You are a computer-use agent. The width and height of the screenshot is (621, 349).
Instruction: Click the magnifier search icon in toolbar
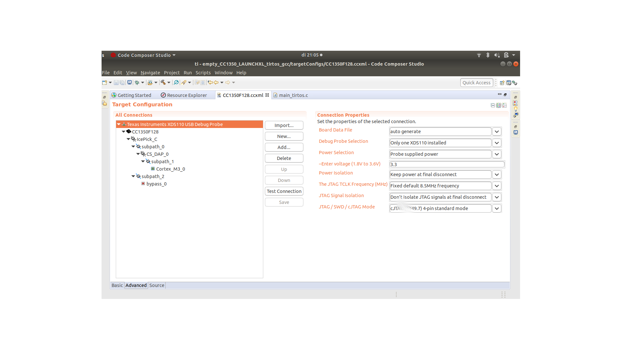[x=176, y=82]
